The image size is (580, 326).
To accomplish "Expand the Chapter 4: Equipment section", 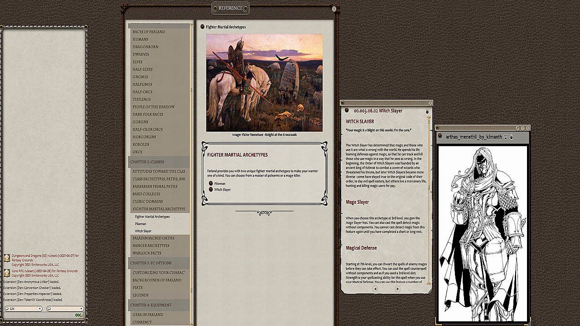I will (159, 305).
